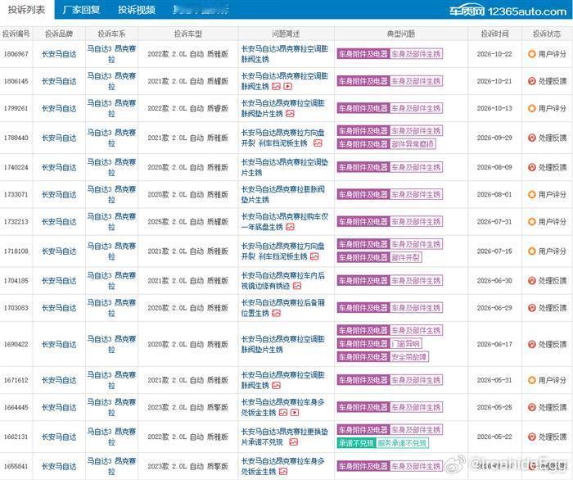Click the red 处理反馈 status icon for 1690422

[x=532, y=344]
